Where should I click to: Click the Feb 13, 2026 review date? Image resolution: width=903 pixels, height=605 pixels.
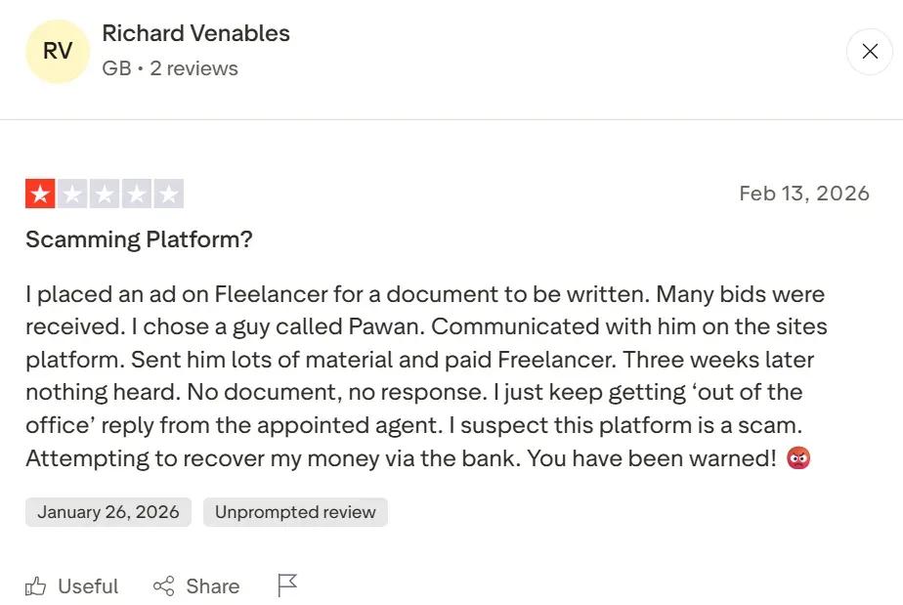803,193
